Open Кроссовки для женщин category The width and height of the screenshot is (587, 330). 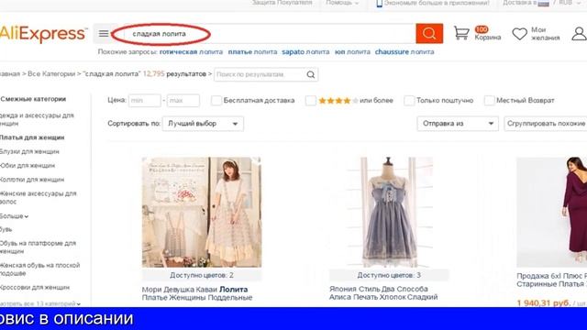(35, 287)
